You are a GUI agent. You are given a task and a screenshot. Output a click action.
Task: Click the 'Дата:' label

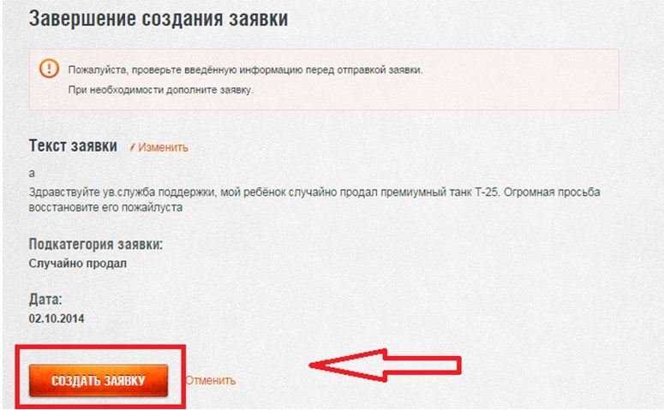(45, 299)
